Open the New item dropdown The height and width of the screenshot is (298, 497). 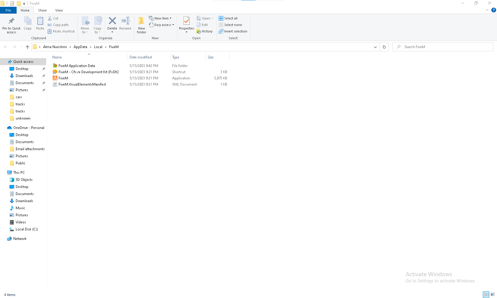(x=160, y=18)
